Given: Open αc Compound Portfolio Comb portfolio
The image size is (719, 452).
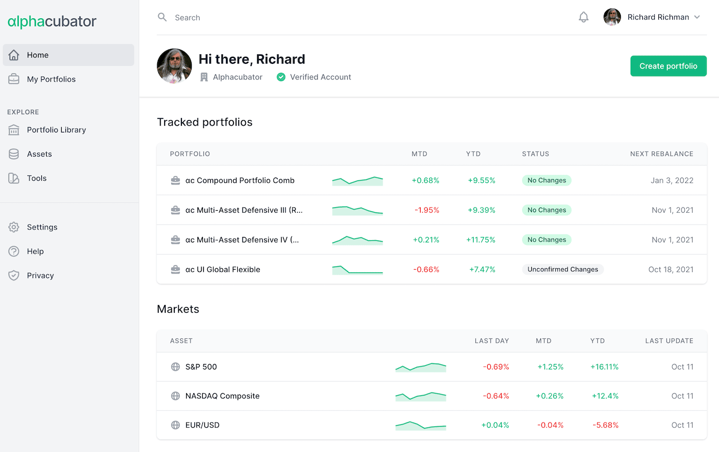Looking at the screenshot, I should click(240, 180).
